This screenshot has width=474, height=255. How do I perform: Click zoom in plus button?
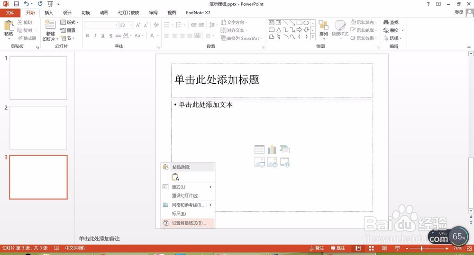tap(447, 248)
